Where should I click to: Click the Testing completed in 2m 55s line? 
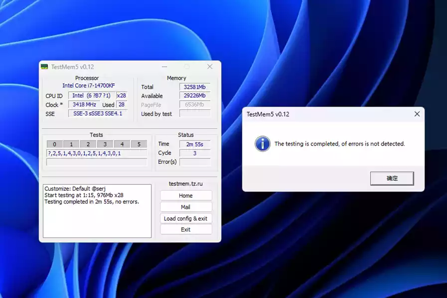[92, 202]
